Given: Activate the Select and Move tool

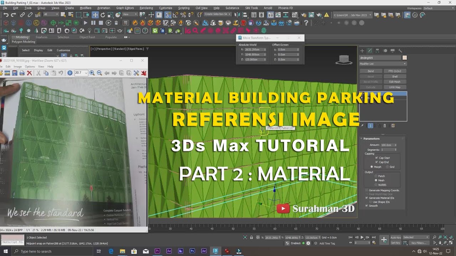Looking at the screenshot, I should pos(95,15).
